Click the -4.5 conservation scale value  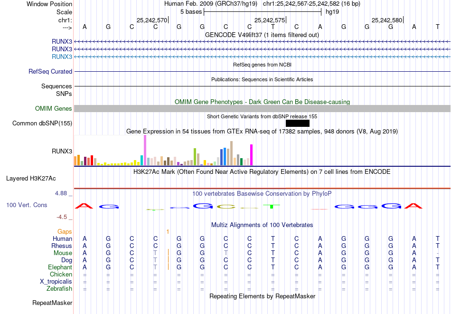[62, 217]
